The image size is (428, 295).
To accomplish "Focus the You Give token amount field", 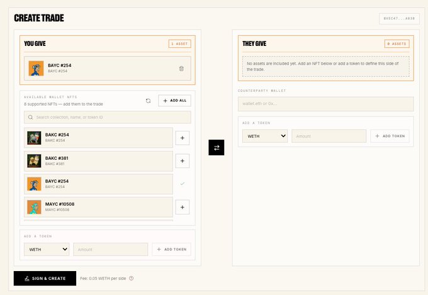I will 111,250.
